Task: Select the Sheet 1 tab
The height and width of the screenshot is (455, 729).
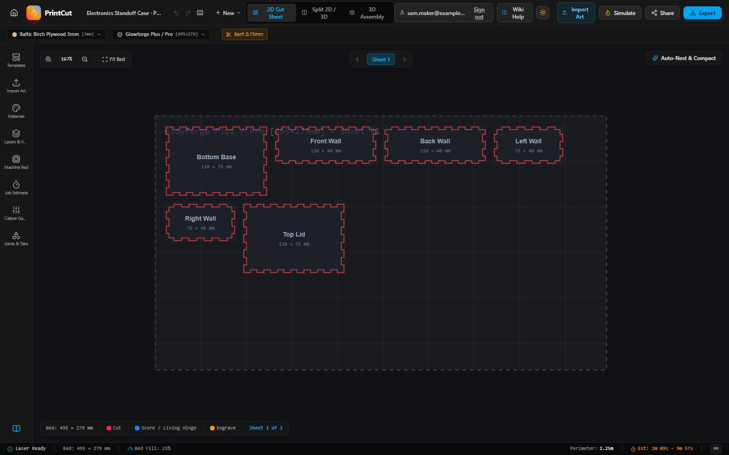Action: 381,59
